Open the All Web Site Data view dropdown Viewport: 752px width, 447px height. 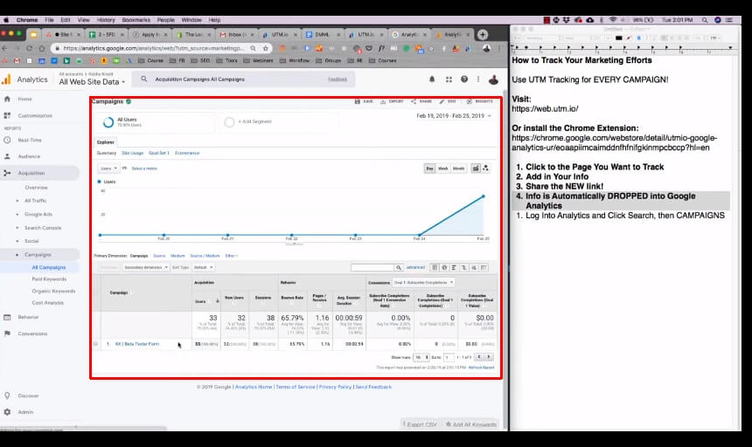(92, 82)
